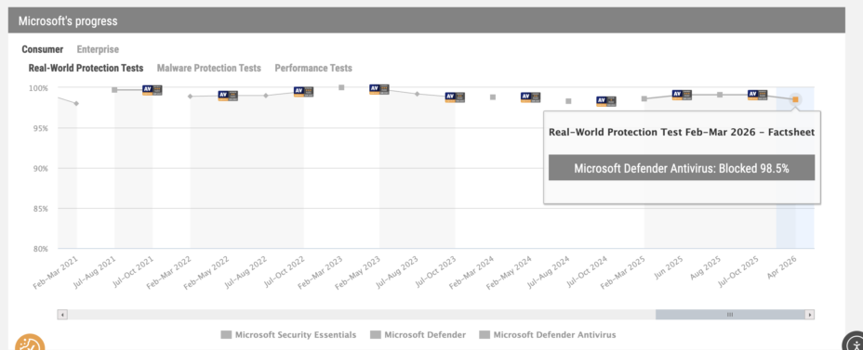This screenshot has height=350, width=863.
Task: Select the Feb-Mar 2025 square data point
Action: click(644, 99)
